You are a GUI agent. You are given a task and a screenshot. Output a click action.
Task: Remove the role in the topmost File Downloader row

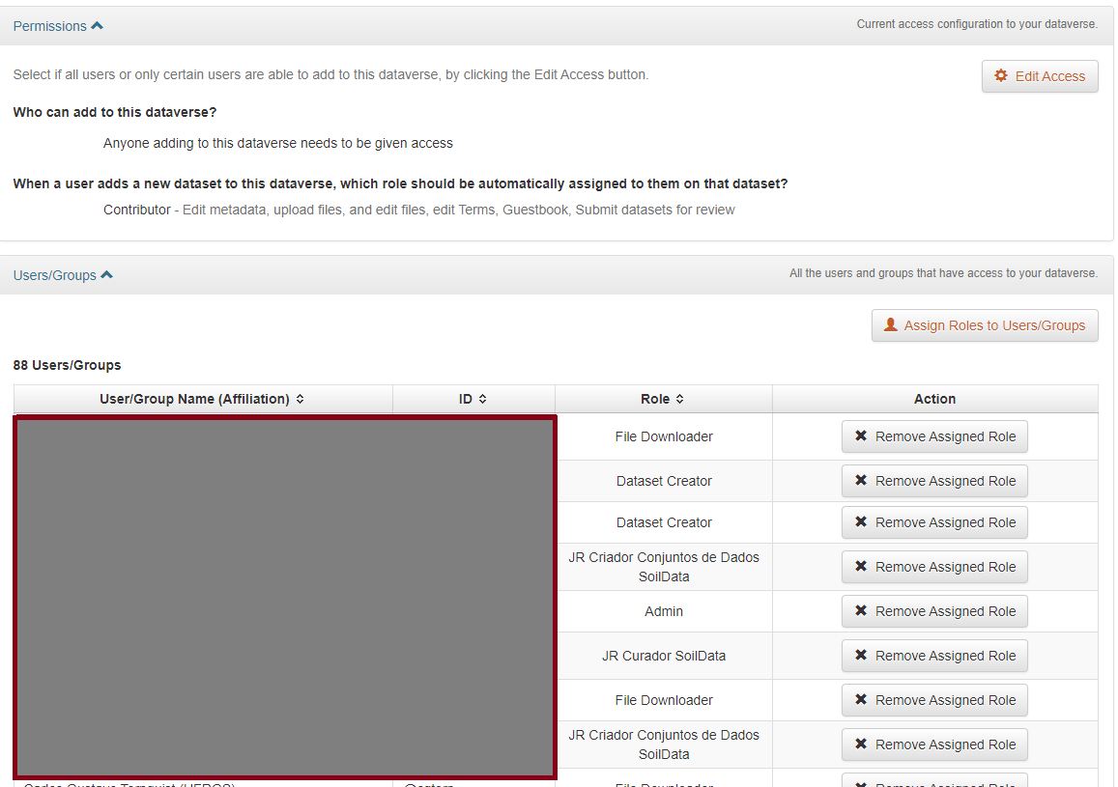click(934, 436)
